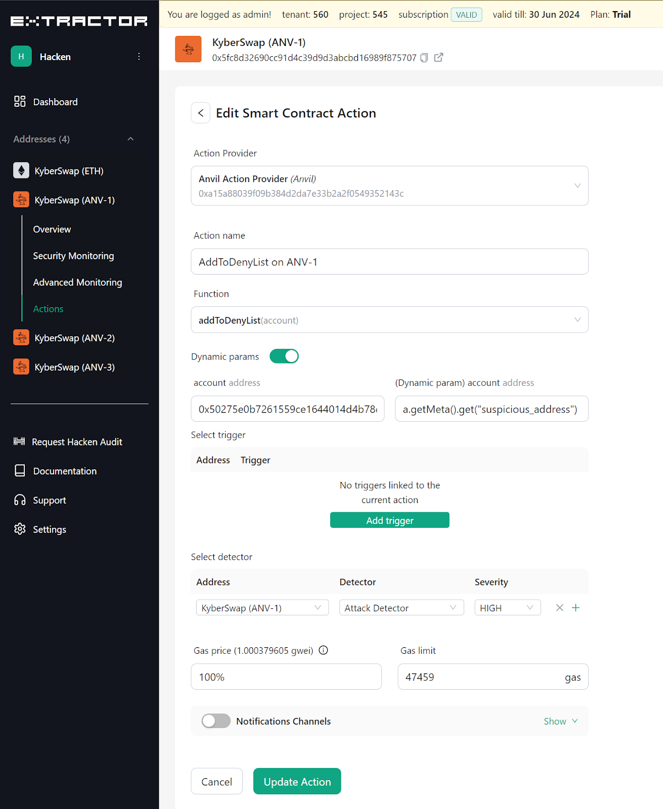Click the Trigger column header
The height and width of the screenshot is (809, 663).
pos(255,460)
